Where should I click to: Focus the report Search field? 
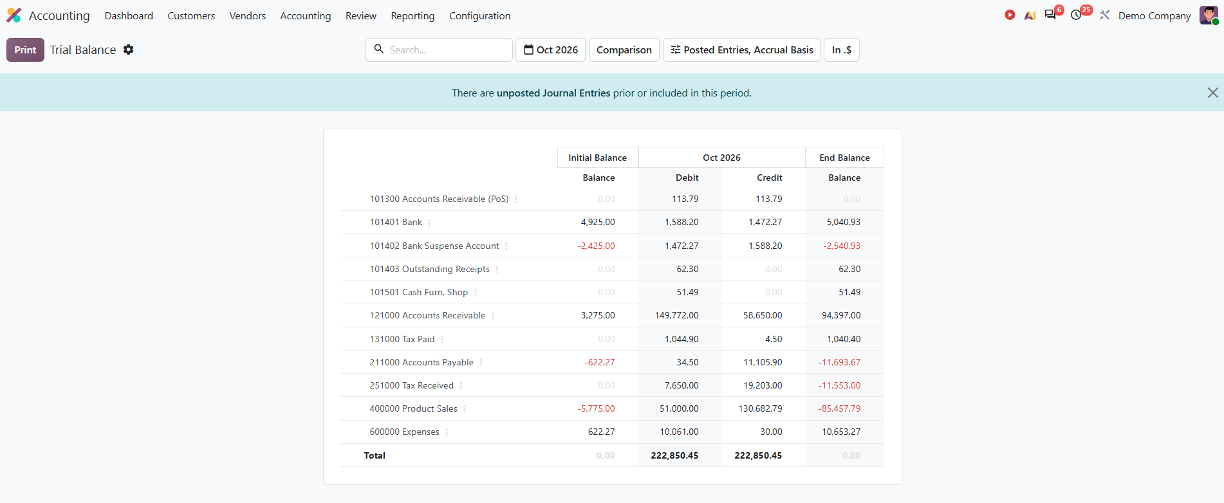click(439, 50)
